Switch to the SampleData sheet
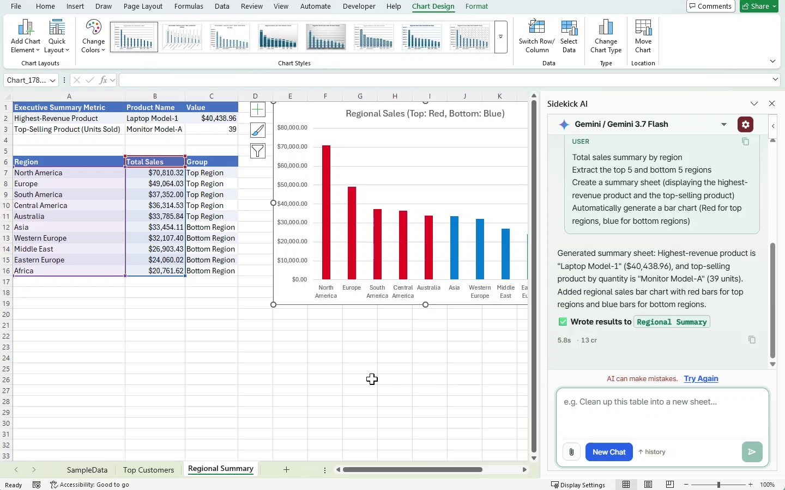 coord(87,470)
